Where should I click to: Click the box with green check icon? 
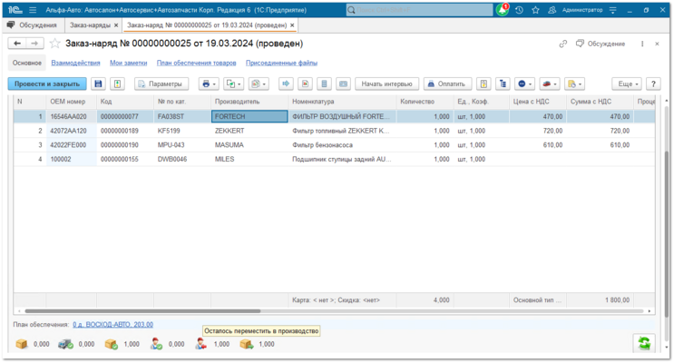pyautogui.click(x=112, y=344)
